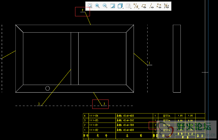The image size is (218, 140).
Task: Repaint the drawing view
Action: (112, 6)
